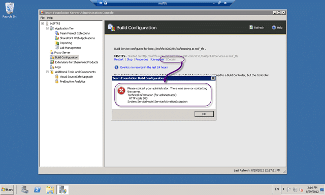Open the Recycle Bin desktop icon
This screenshot has width=325, height=195.
[9, 10]
